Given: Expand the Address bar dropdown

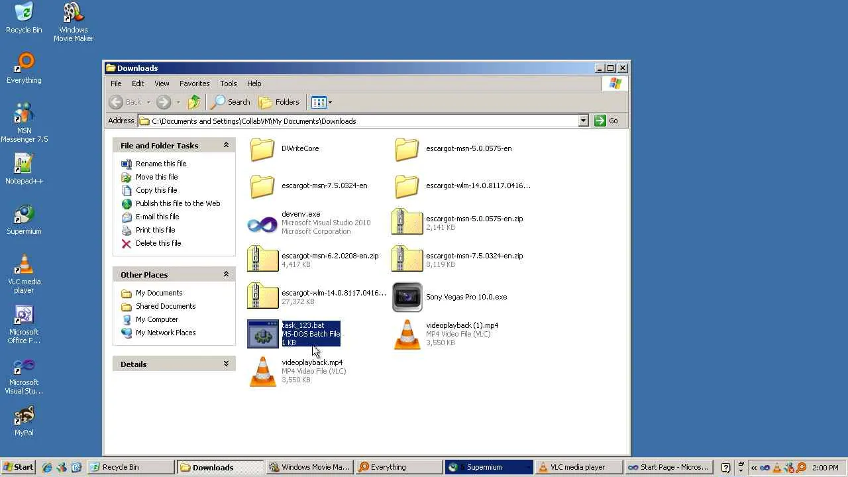Looking at the screenshot, I should click(x=583, y=121).
